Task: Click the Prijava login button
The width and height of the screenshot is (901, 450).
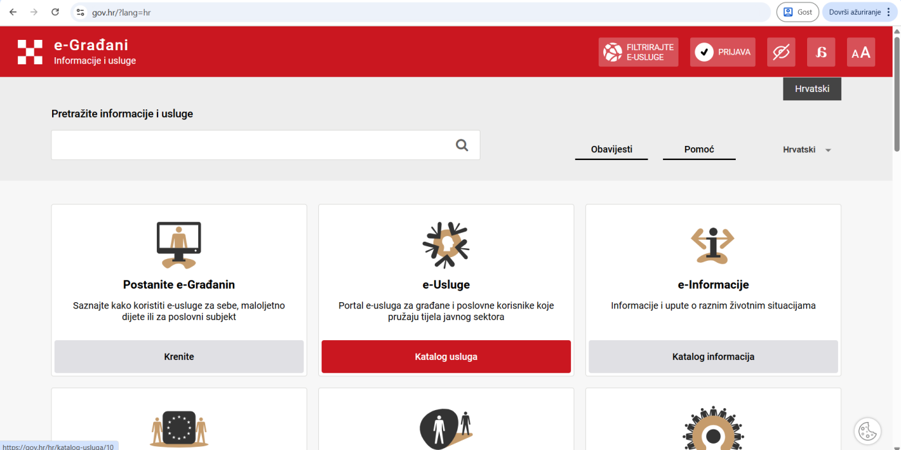Action: click(723, 52)
